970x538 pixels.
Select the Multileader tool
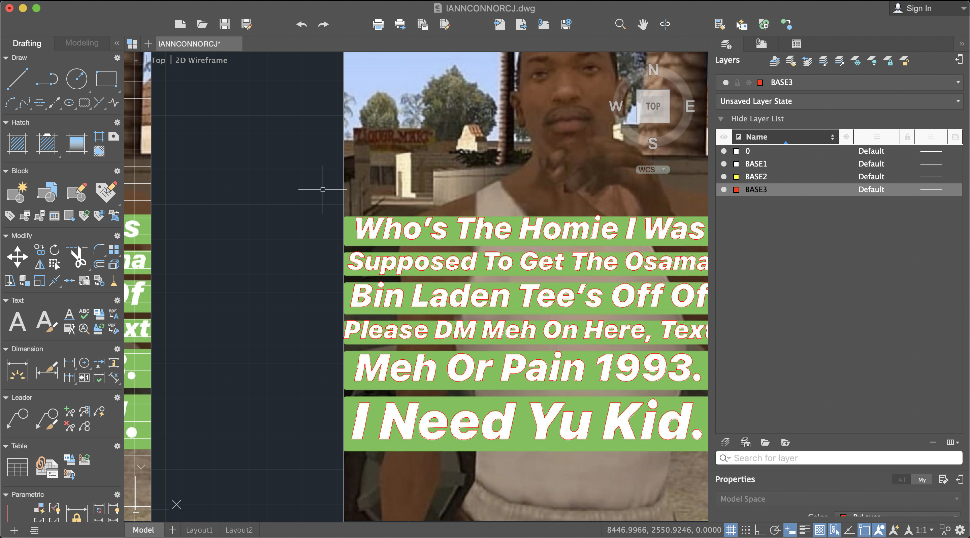pyautogui.click(x=17, y=419)
